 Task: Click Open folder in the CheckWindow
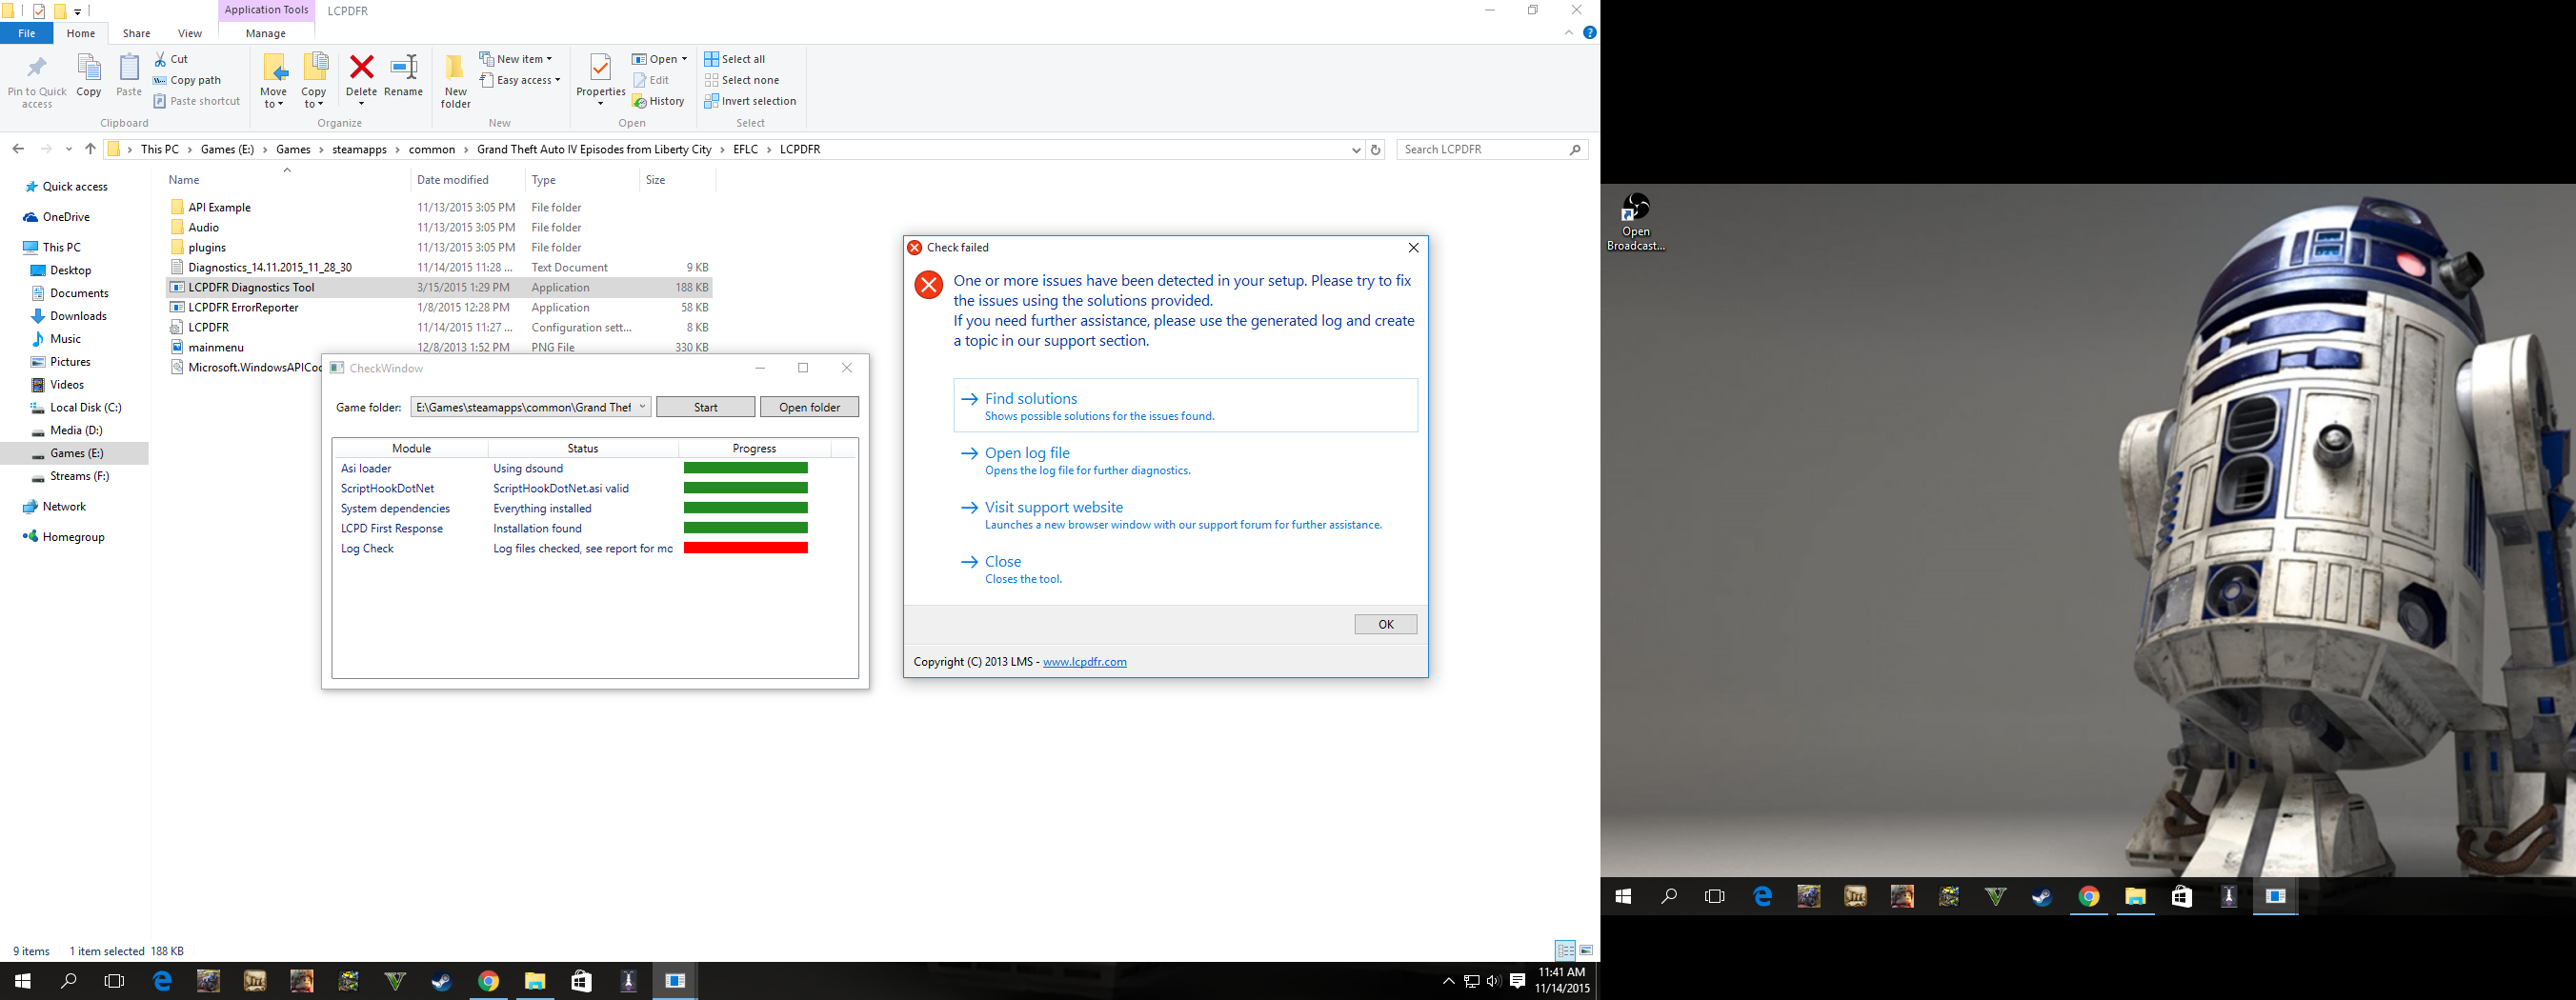click(810, 407)
